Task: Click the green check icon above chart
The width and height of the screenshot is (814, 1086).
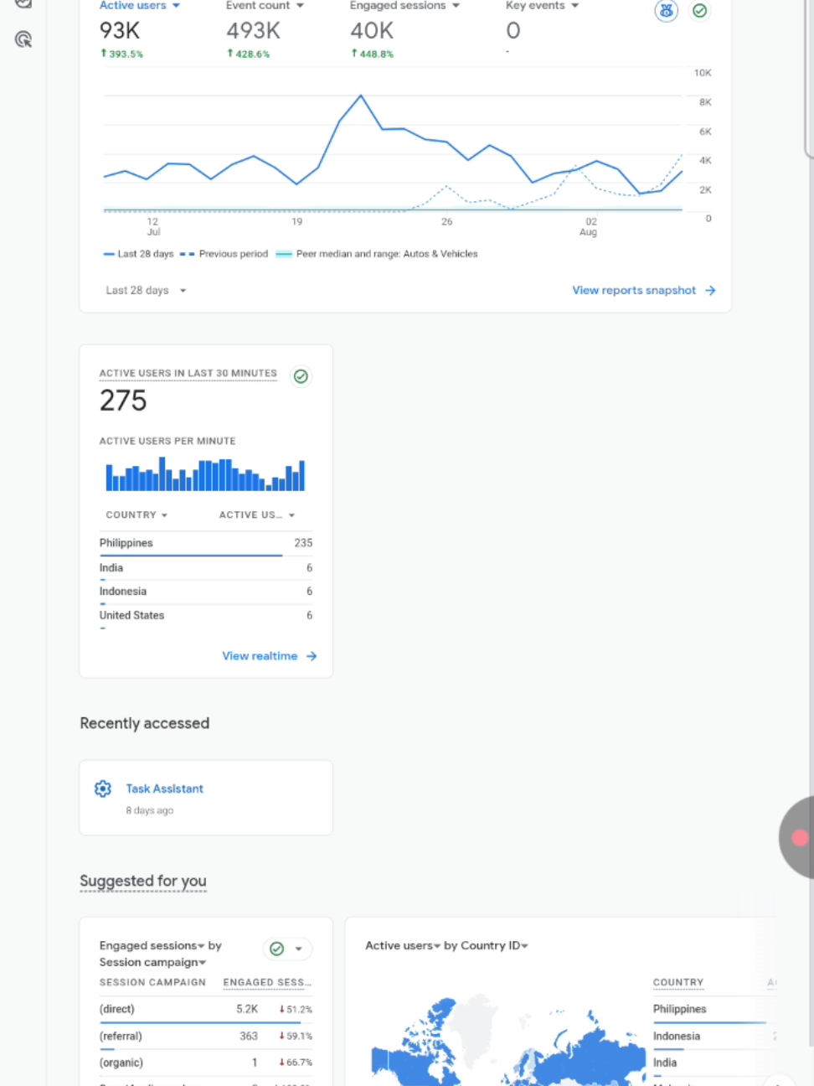Action: (700, 11)
